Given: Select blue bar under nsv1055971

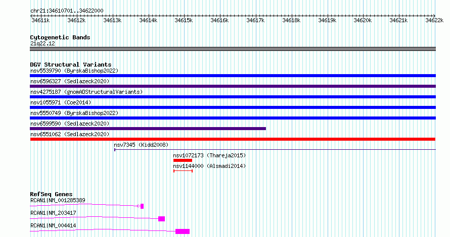Looking at the screenshot, I should tap(233, 107).
